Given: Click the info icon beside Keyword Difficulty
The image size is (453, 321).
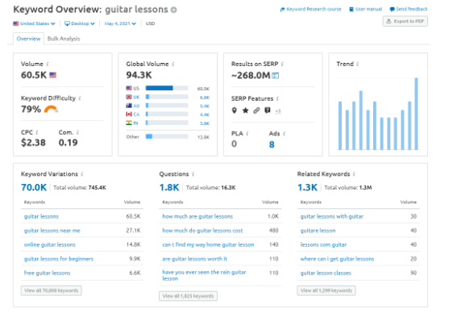Looking at the screenshot, I should pyautogui.click(x=80, y=98).
